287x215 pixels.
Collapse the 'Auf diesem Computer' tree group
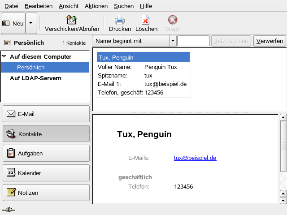4,57
